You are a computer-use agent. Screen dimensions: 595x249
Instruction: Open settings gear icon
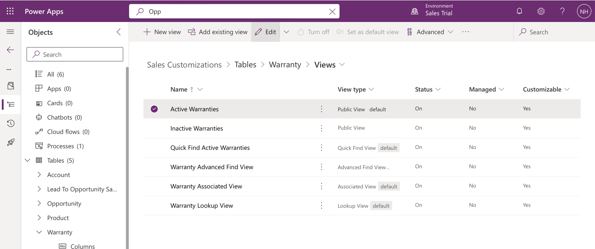pyautogui.click(x=541, y=11)
